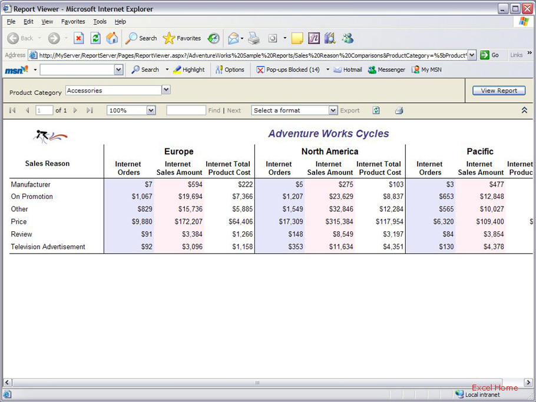Open IE Search magnifier in toolbar

(141, 38)
